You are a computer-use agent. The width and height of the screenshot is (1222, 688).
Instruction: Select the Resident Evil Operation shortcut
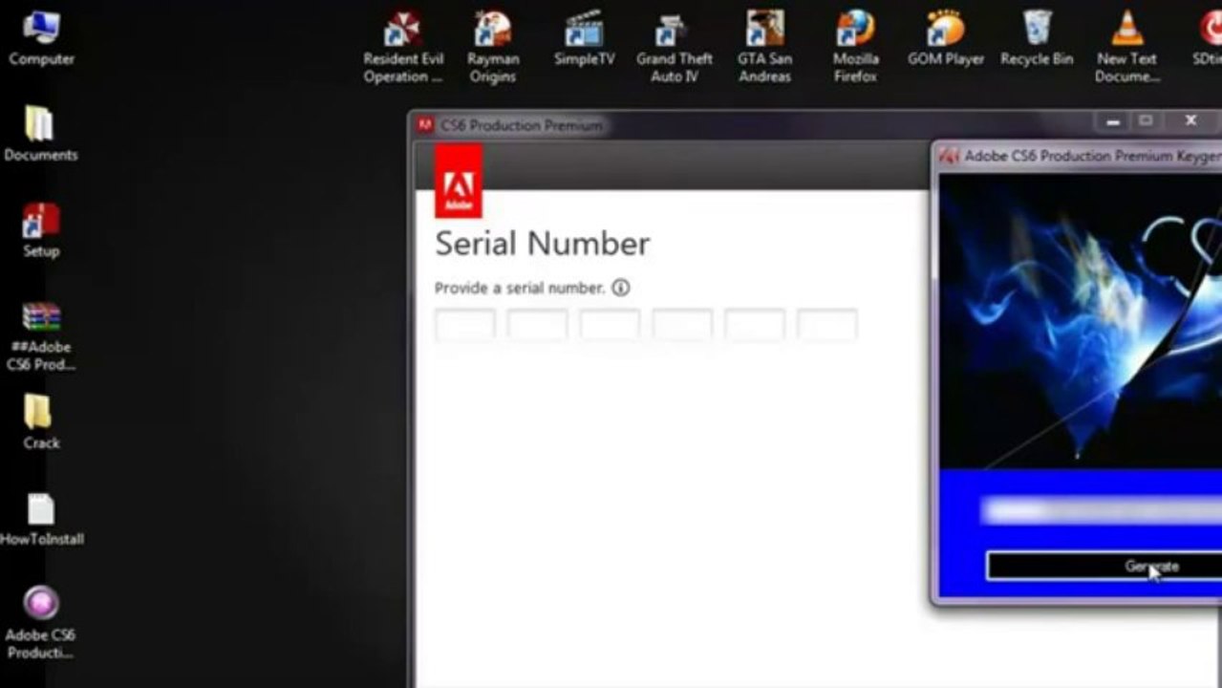pos(403,46)
